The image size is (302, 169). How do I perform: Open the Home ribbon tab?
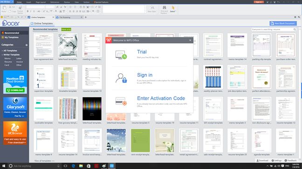coord(19,2)
